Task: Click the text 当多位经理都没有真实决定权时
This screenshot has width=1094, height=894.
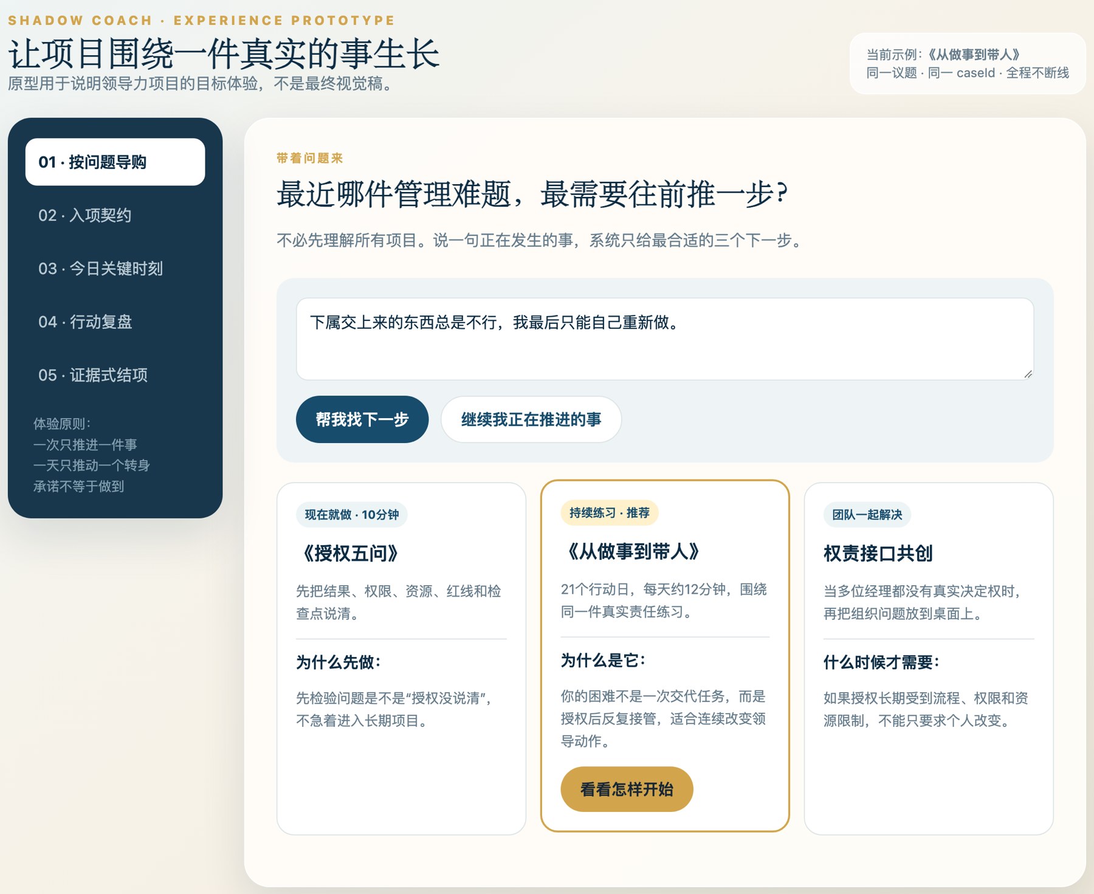Action: 922,591
